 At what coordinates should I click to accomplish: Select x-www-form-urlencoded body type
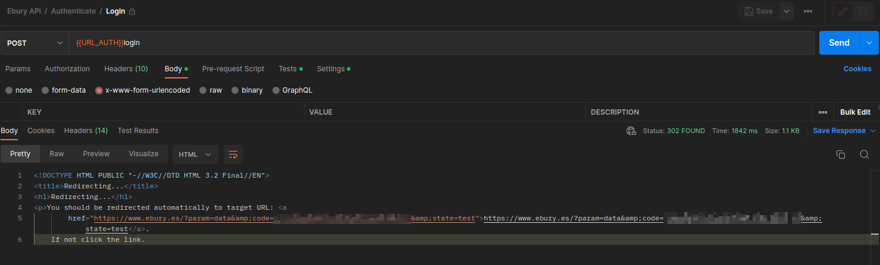point(143,90)
